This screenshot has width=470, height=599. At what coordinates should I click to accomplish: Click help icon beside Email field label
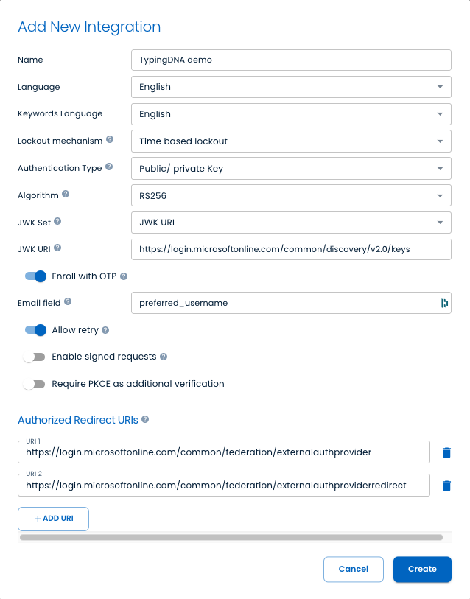coord(68,301)
